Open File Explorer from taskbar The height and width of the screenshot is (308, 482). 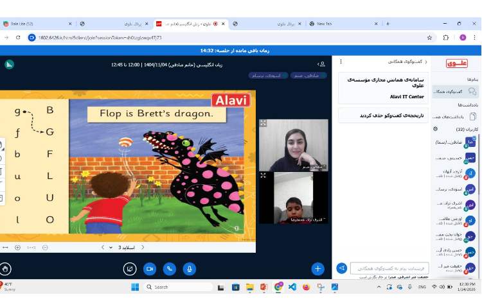point(250,287)
